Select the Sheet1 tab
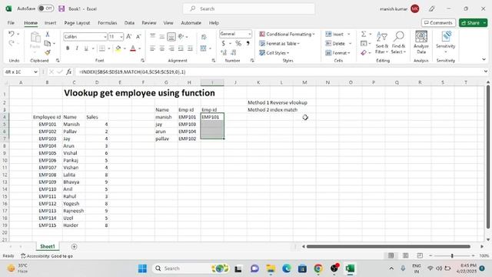Viewport: 492px width, 277px height. (48, 246)
